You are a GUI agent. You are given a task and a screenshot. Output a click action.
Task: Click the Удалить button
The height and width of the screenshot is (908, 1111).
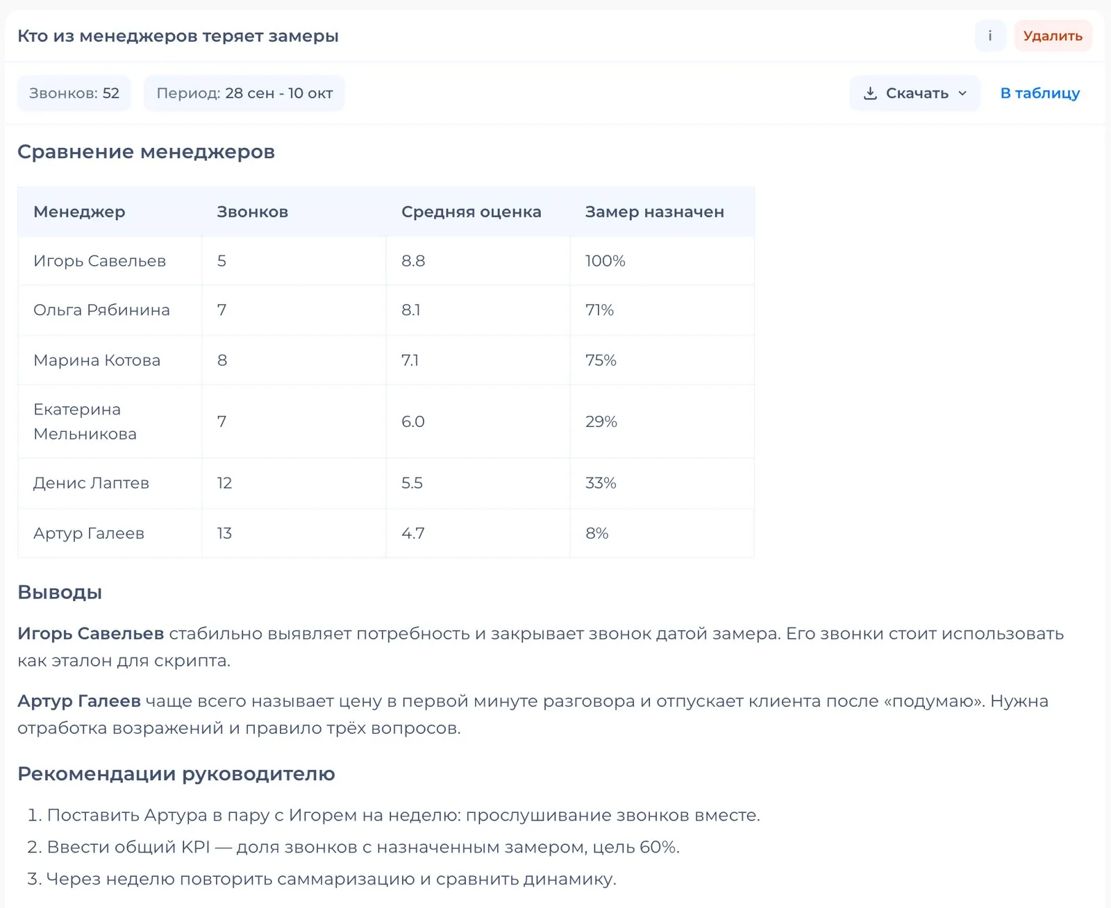pos(1053,36)
